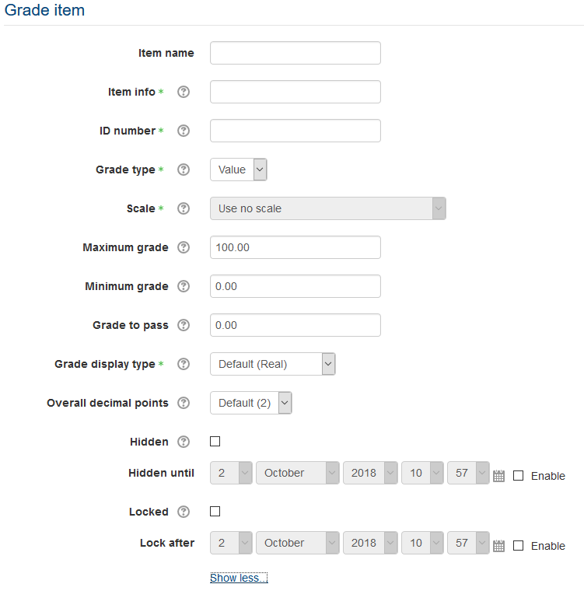Open help for ID number field
The height and width of the screenshot is (591, 584).
tap(184, 131)
